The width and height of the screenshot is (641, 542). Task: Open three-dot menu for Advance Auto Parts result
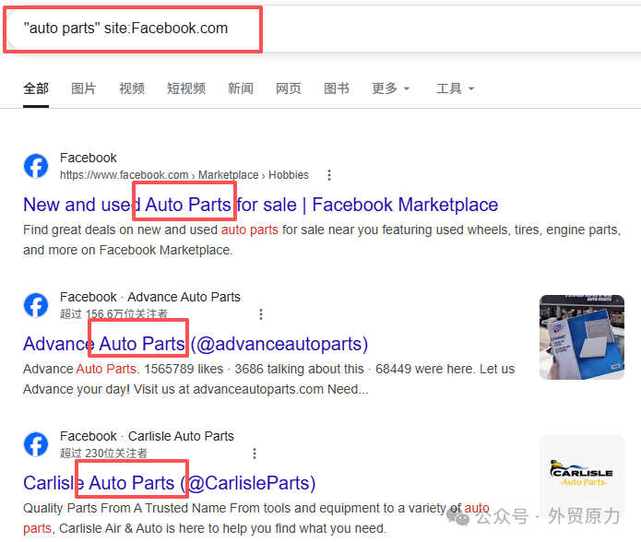261,314
